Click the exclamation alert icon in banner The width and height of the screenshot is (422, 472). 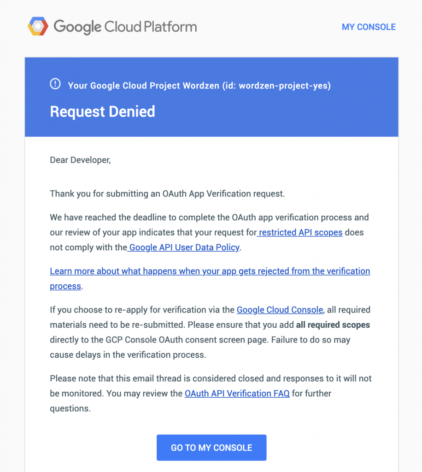(x=55, y=84)
